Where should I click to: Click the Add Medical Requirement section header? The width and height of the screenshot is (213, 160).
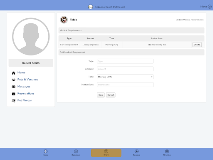pos(131,52)
